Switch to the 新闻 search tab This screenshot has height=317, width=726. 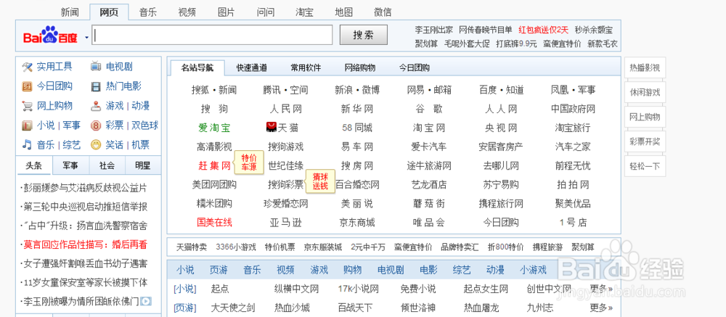click(x=70, y=12)
